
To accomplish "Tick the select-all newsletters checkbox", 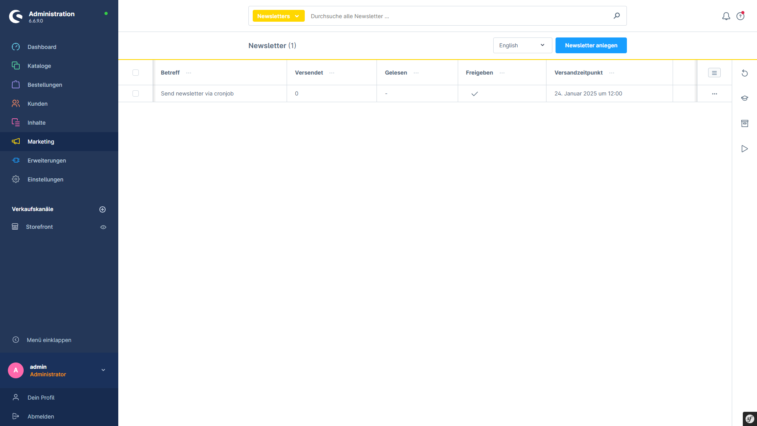I will 136,73.
